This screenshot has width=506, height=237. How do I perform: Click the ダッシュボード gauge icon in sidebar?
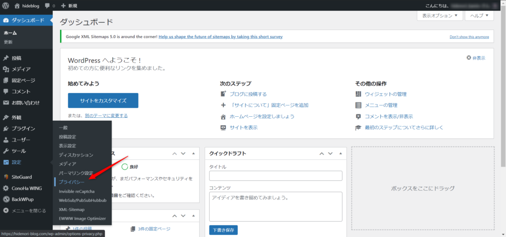5,20
